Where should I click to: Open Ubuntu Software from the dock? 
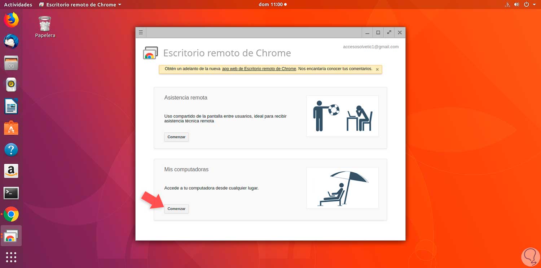tap(11, 128)
